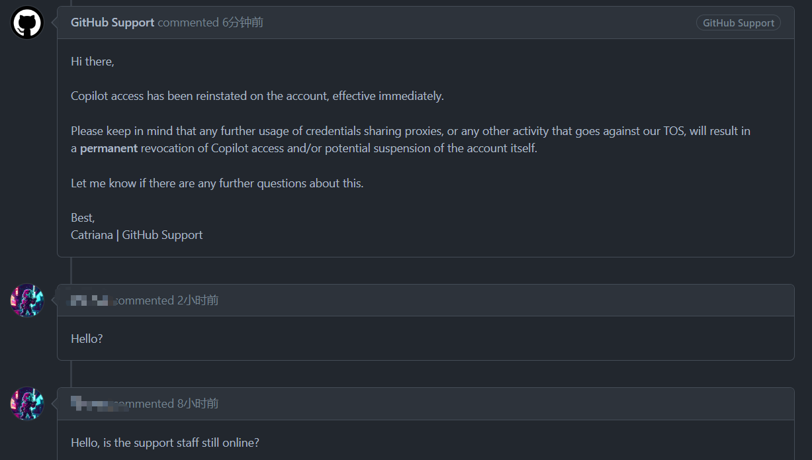Viewport: 812px width, 460px height.
Task: Open the GitHub Support author name link
Action: 113,23
